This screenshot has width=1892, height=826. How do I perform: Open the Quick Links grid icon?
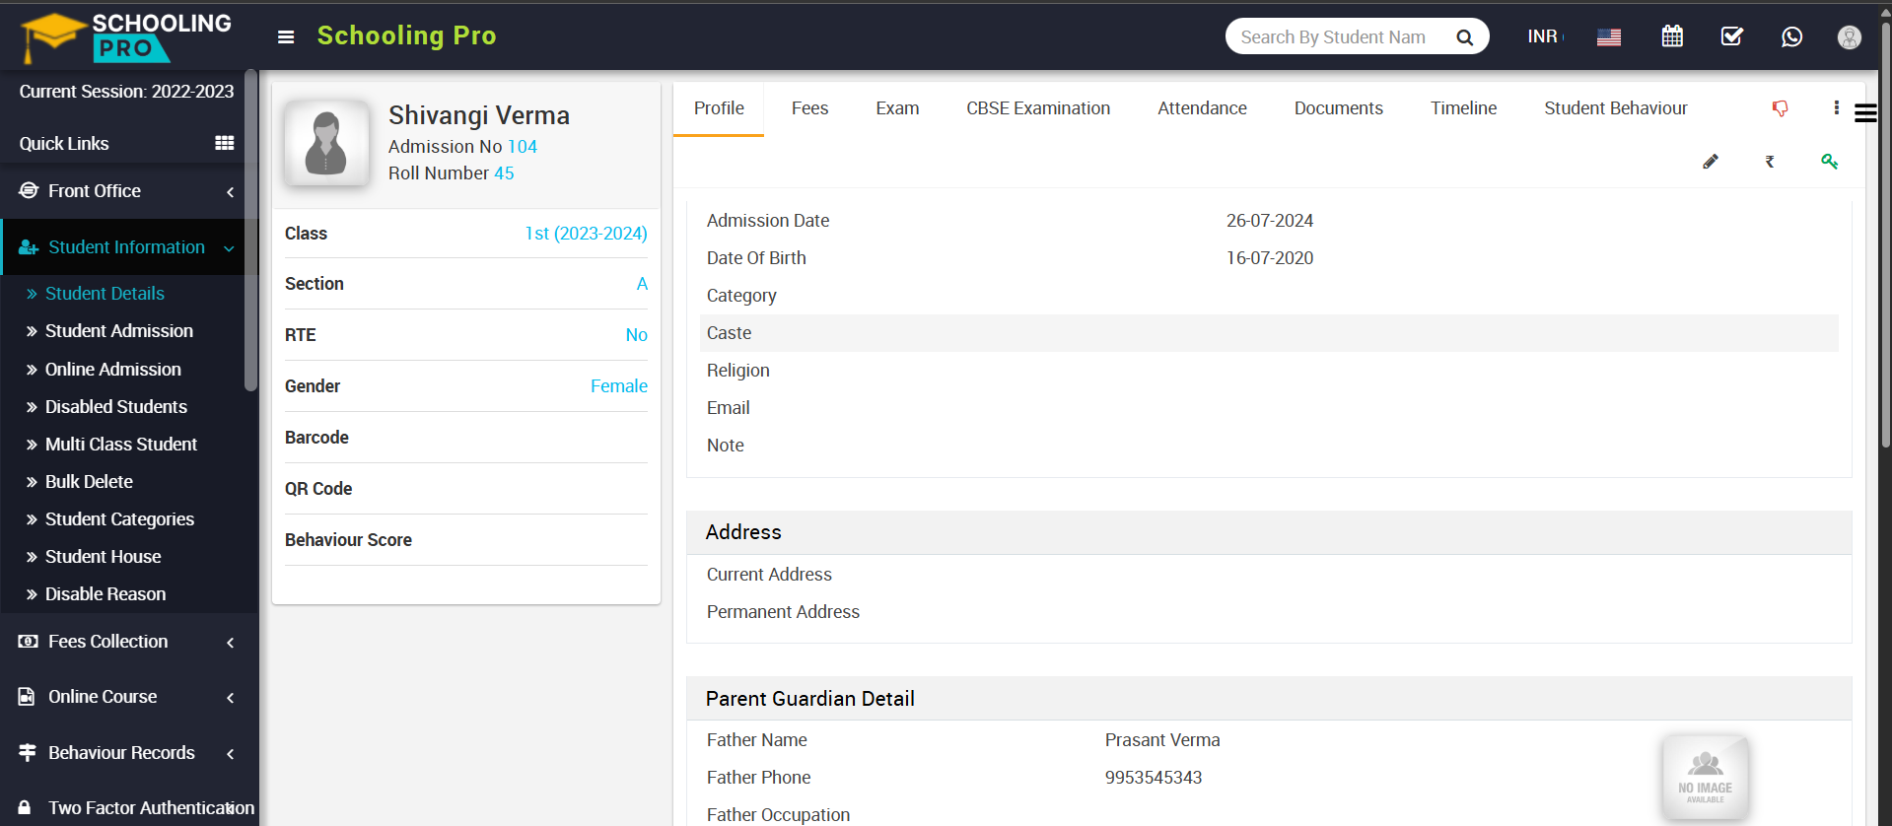(225, 143)
